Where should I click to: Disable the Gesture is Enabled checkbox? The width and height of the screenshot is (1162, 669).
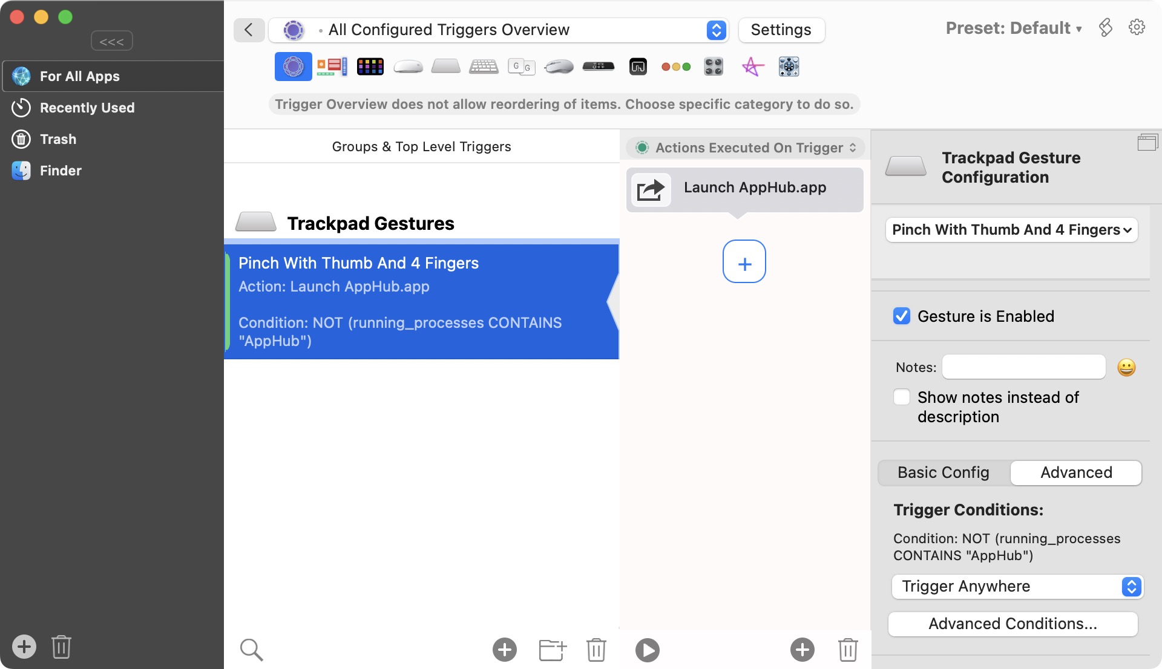(x=902, y=316)
